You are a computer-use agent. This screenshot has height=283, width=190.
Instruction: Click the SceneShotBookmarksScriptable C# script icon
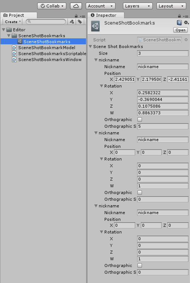click(15, 54)
